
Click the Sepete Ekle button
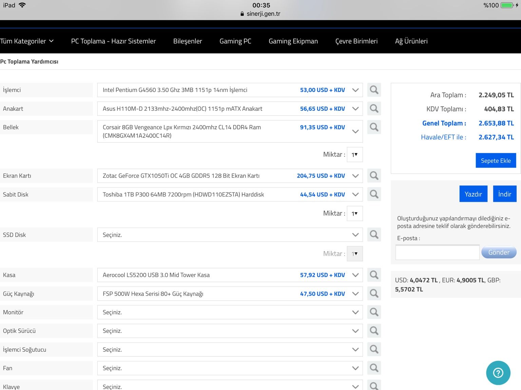pos(496,160)
